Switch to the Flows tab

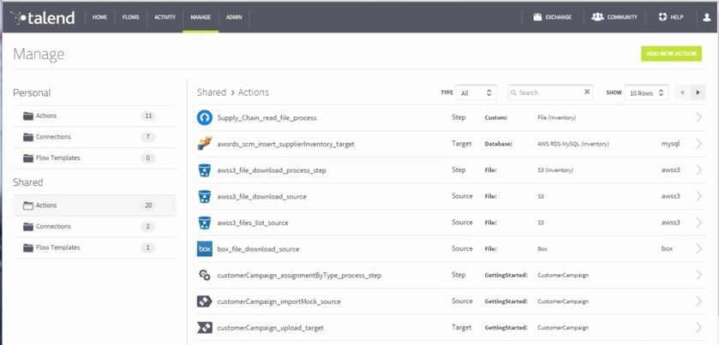point(131,16)
